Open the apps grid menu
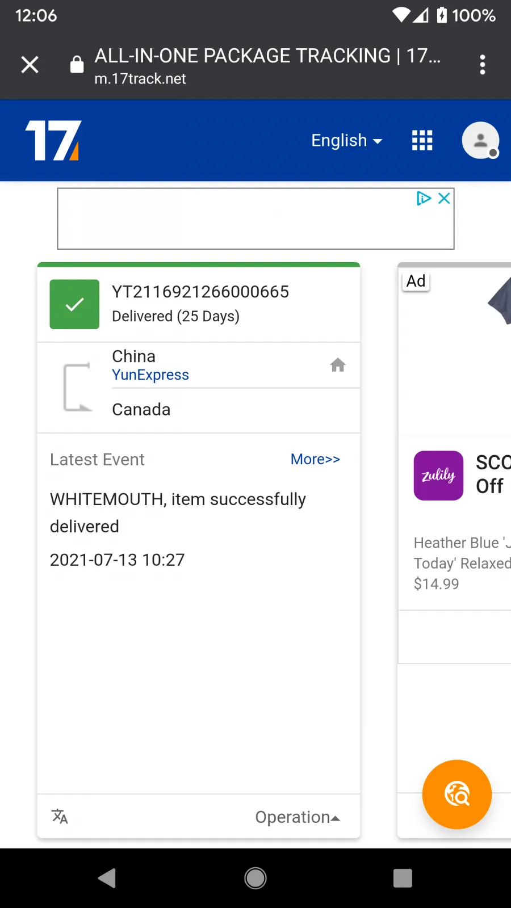Viewport: 511px width, 908px height. click(x=422, y=140)
